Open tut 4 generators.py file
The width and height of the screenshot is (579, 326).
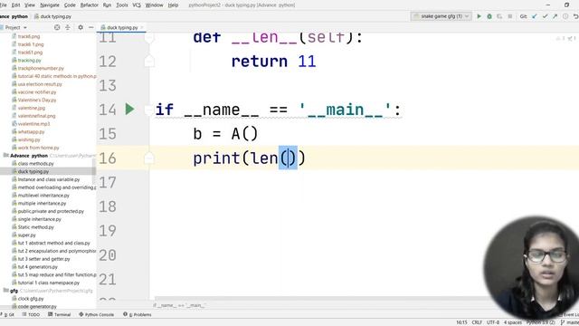coord(38,266)
